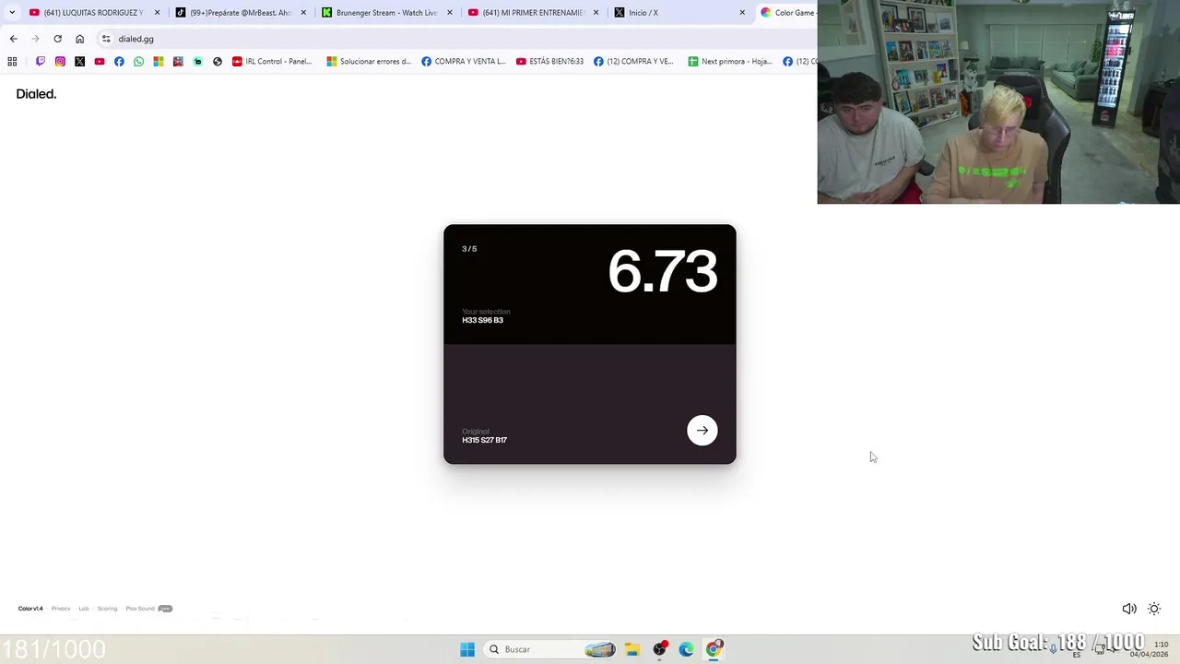This screenshot has width=1180, height=664.
Task: Open the Next primora - Hoja bookmark
Action: coord(730,62)
